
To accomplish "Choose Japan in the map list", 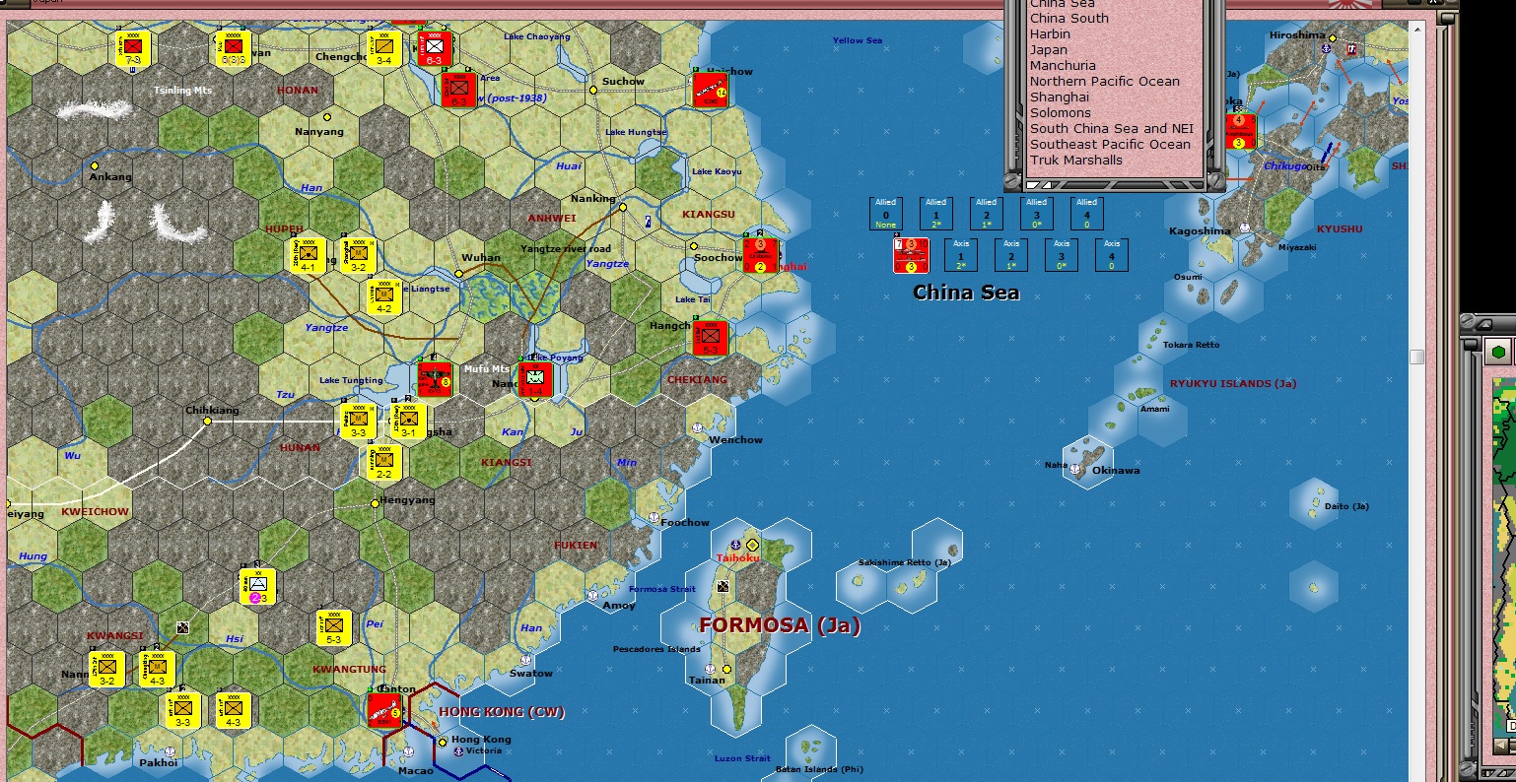I will [1049, 49].
